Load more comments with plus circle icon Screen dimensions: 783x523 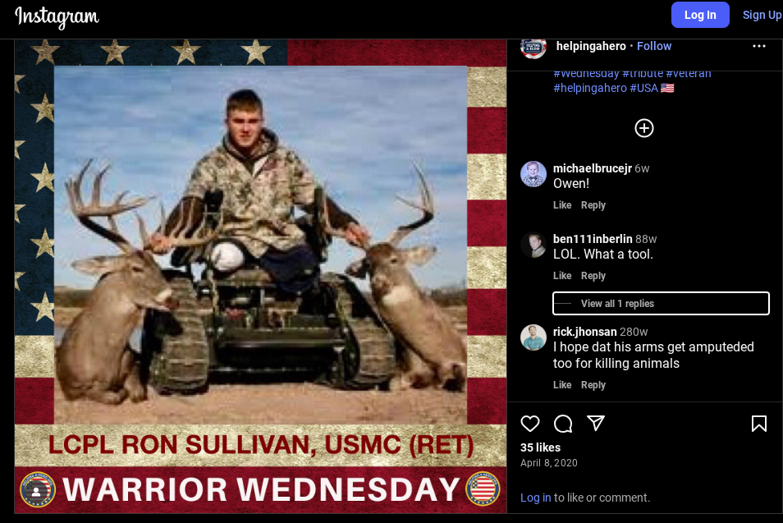(643, 128)
